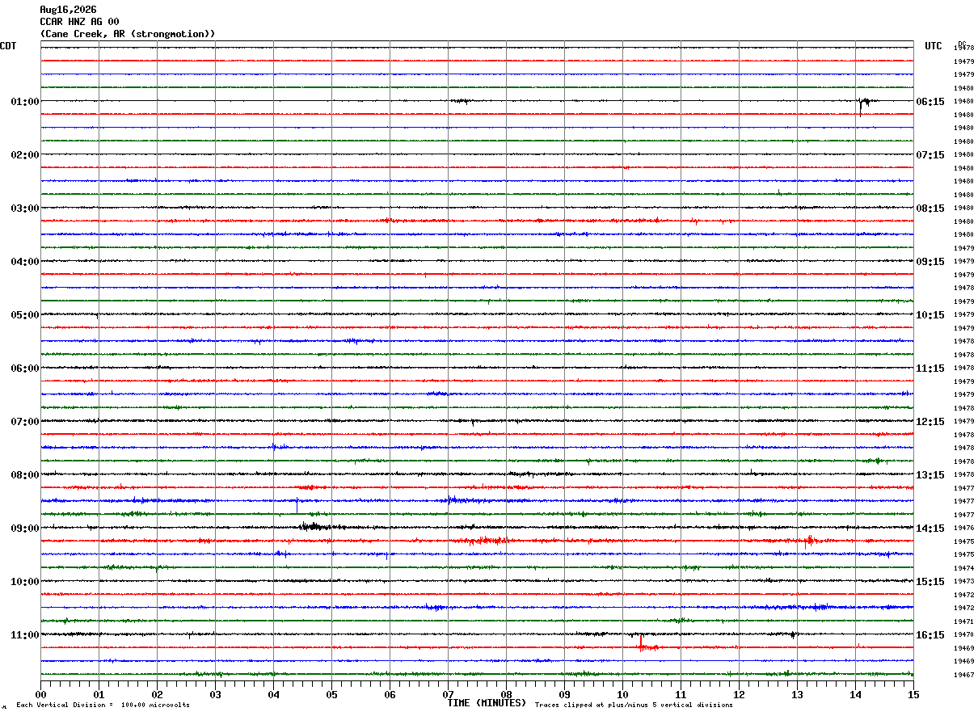Click the 01:00 CDT time label
The width and height of the screenshot is (978, 716).
(24, 102)
